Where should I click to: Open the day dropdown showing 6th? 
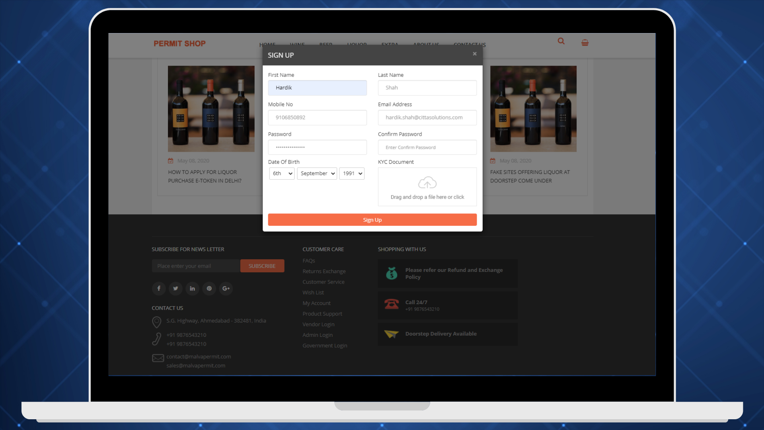coord(282,174)
